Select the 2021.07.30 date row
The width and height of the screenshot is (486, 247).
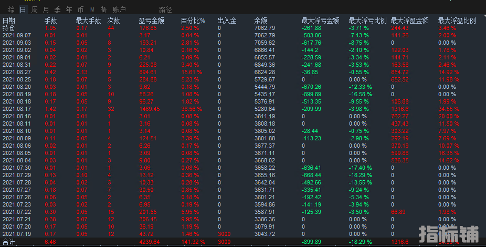(x=17, y=168)
